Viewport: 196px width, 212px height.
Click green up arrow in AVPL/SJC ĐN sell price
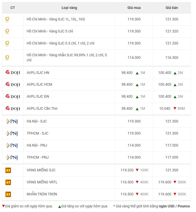[x=175, y=97]
